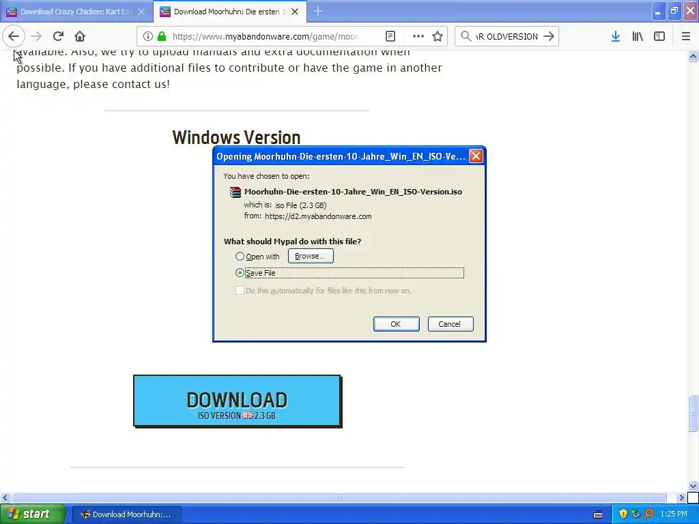Click the d2.myabandonware.com source text
The width and height of the screenshot is (699, 524).
318,216
